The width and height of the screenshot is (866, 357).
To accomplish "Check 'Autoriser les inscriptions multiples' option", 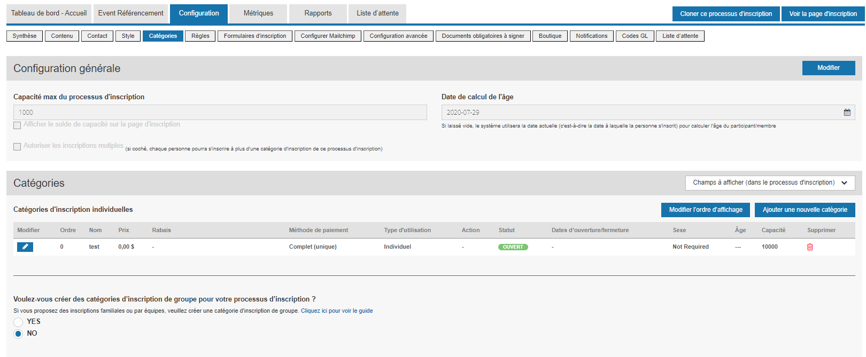I will click(x=17, y=146).
